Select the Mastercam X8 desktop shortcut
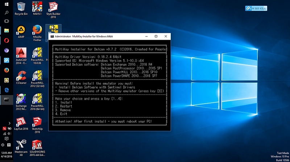 21,148
